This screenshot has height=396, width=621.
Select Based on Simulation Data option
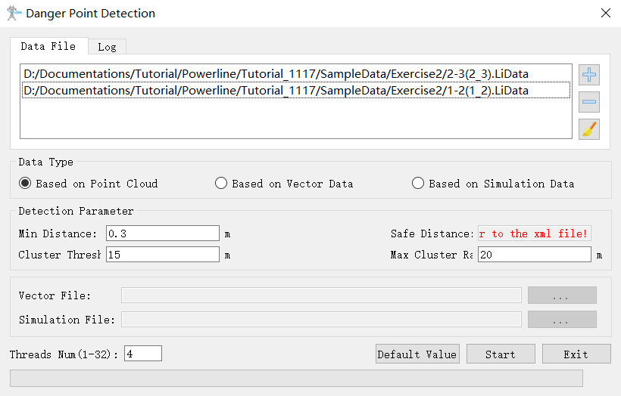coord(493,184)
